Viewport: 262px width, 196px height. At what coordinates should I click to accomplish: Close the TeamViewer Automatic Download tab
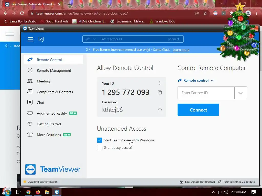click(59, 4)
